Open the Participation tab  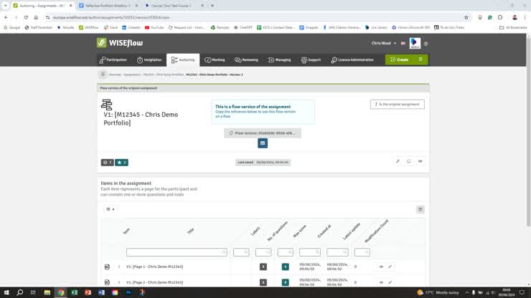tap(113, 60)
